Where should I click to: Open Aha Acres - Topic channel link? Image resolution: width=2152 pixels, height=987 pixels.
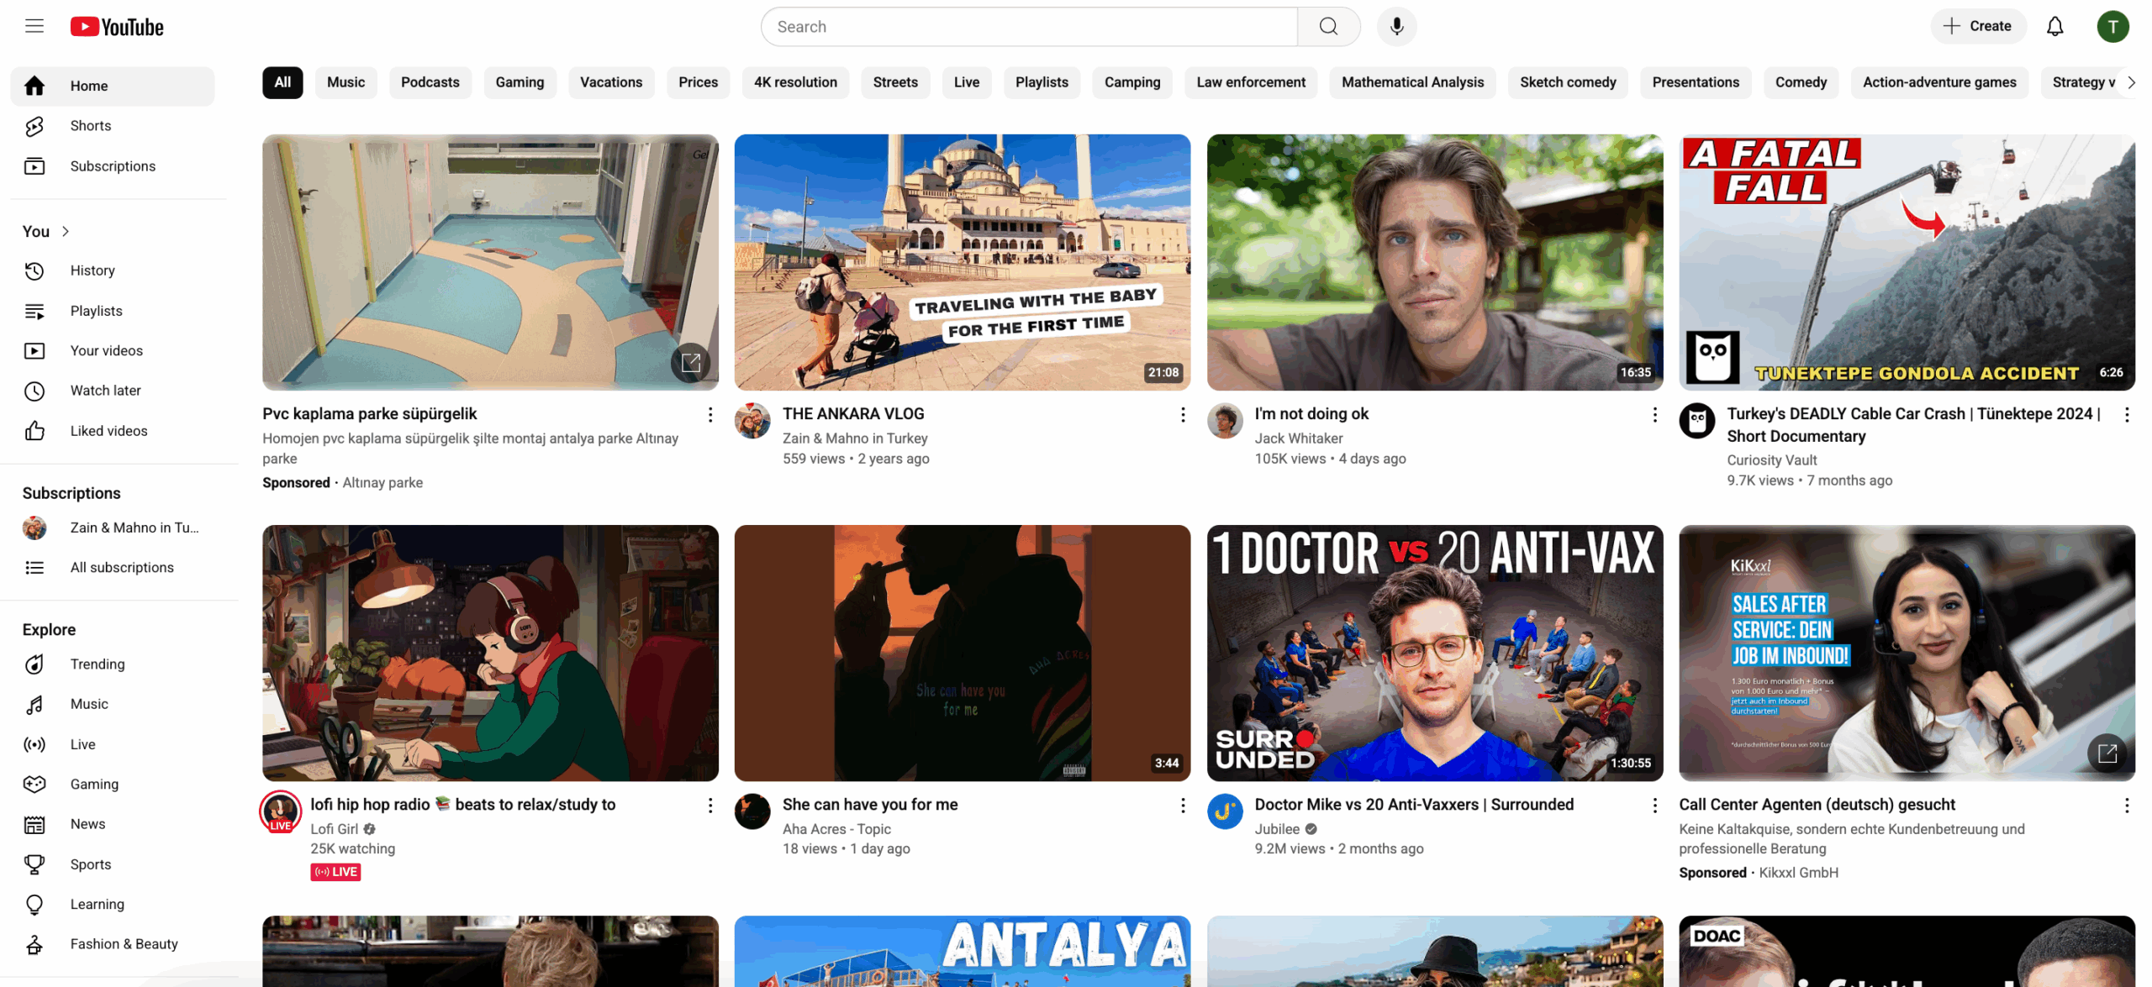836,829
